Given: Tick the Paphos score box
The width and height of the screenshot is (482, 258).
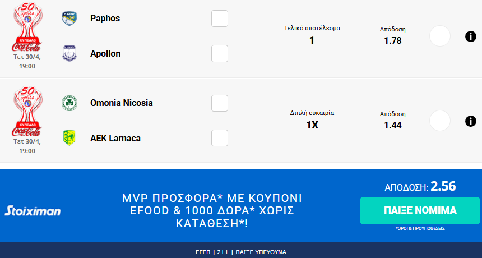Looking at the screenshot, I should click(220, 19).
